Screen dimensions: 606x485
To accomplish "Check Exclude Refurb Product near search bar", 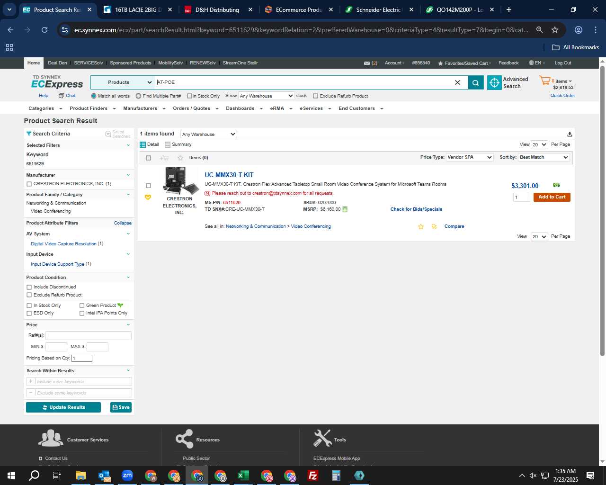I will (x=315, y=96).
